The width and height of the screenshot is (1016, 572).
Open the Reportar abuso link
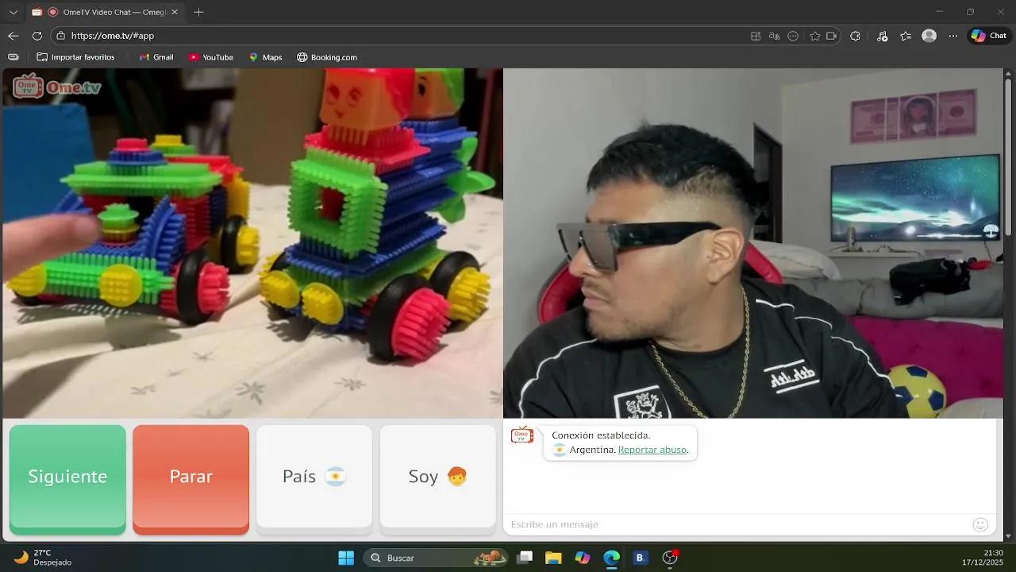pyautogui.click(x=652, y=450)
